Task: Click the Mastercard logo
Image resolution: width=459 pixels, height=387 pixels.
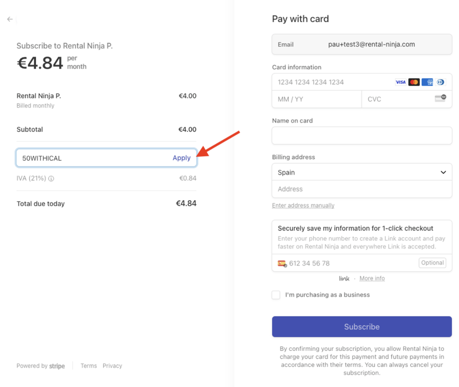Action: pyautogui.click(x=414, y=82)
